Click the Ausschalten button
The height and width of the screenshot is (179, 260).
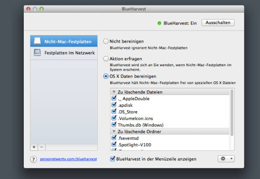[x=218, y=23]
